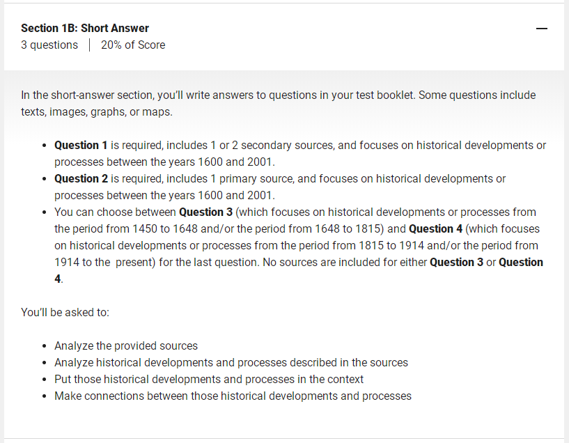Click the bold Question 2 text

click(81, 178)
